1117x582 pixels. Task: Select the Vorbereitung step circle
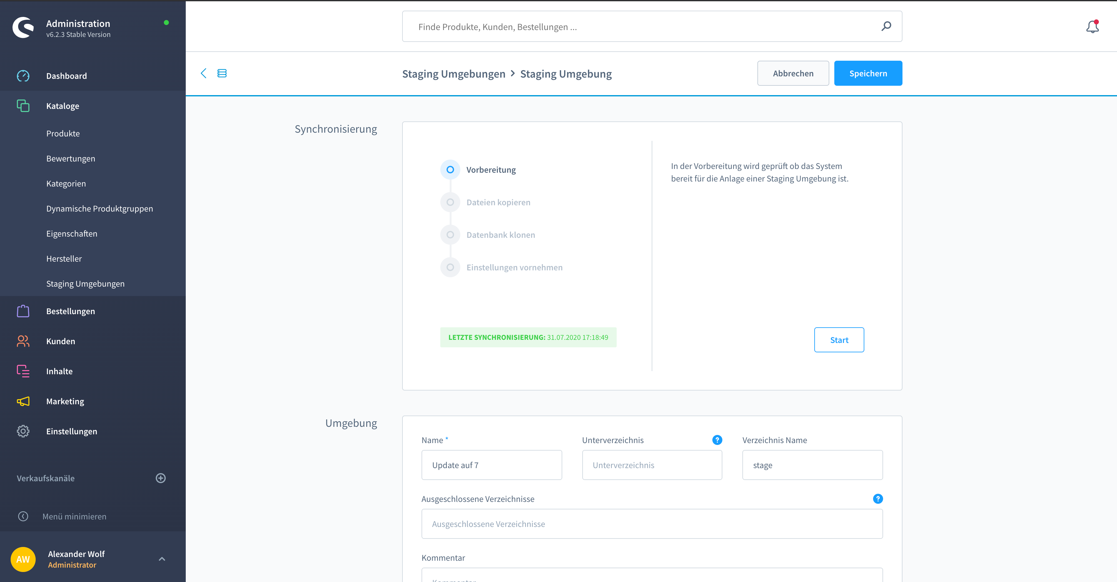451,170
